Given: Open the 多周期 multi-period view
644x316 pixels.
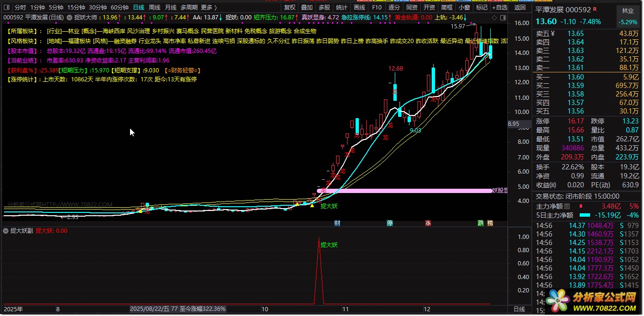Looking at the screenshot, I should (189, 8).
